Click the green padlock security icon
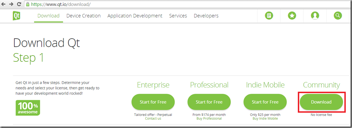Screen dimensions: 352x128 click(27, 4)
